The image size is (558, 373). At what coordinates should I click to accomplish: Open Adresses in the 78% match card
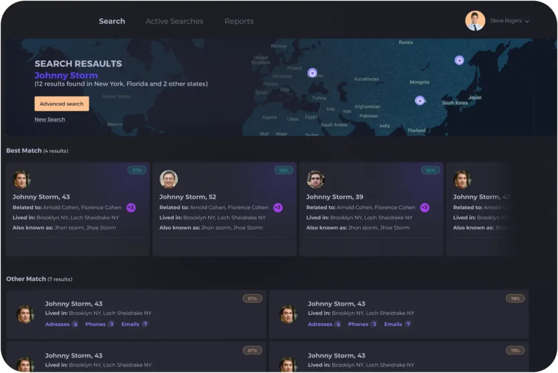click(x=325, y=325)
